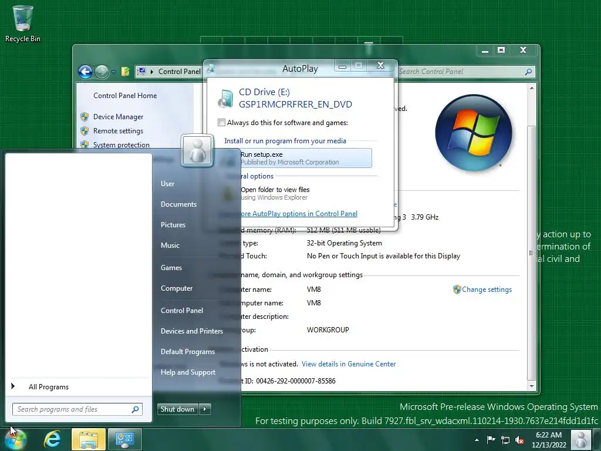Open Device Manager link
The image size is (601, 451).
point(118,117)
